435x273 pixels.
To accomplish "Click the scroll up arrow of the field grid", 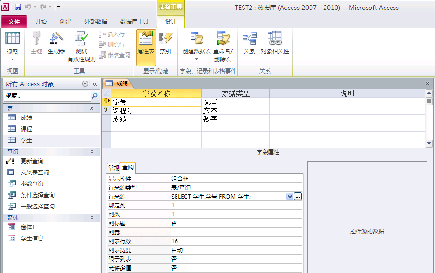I will (429, 93).
